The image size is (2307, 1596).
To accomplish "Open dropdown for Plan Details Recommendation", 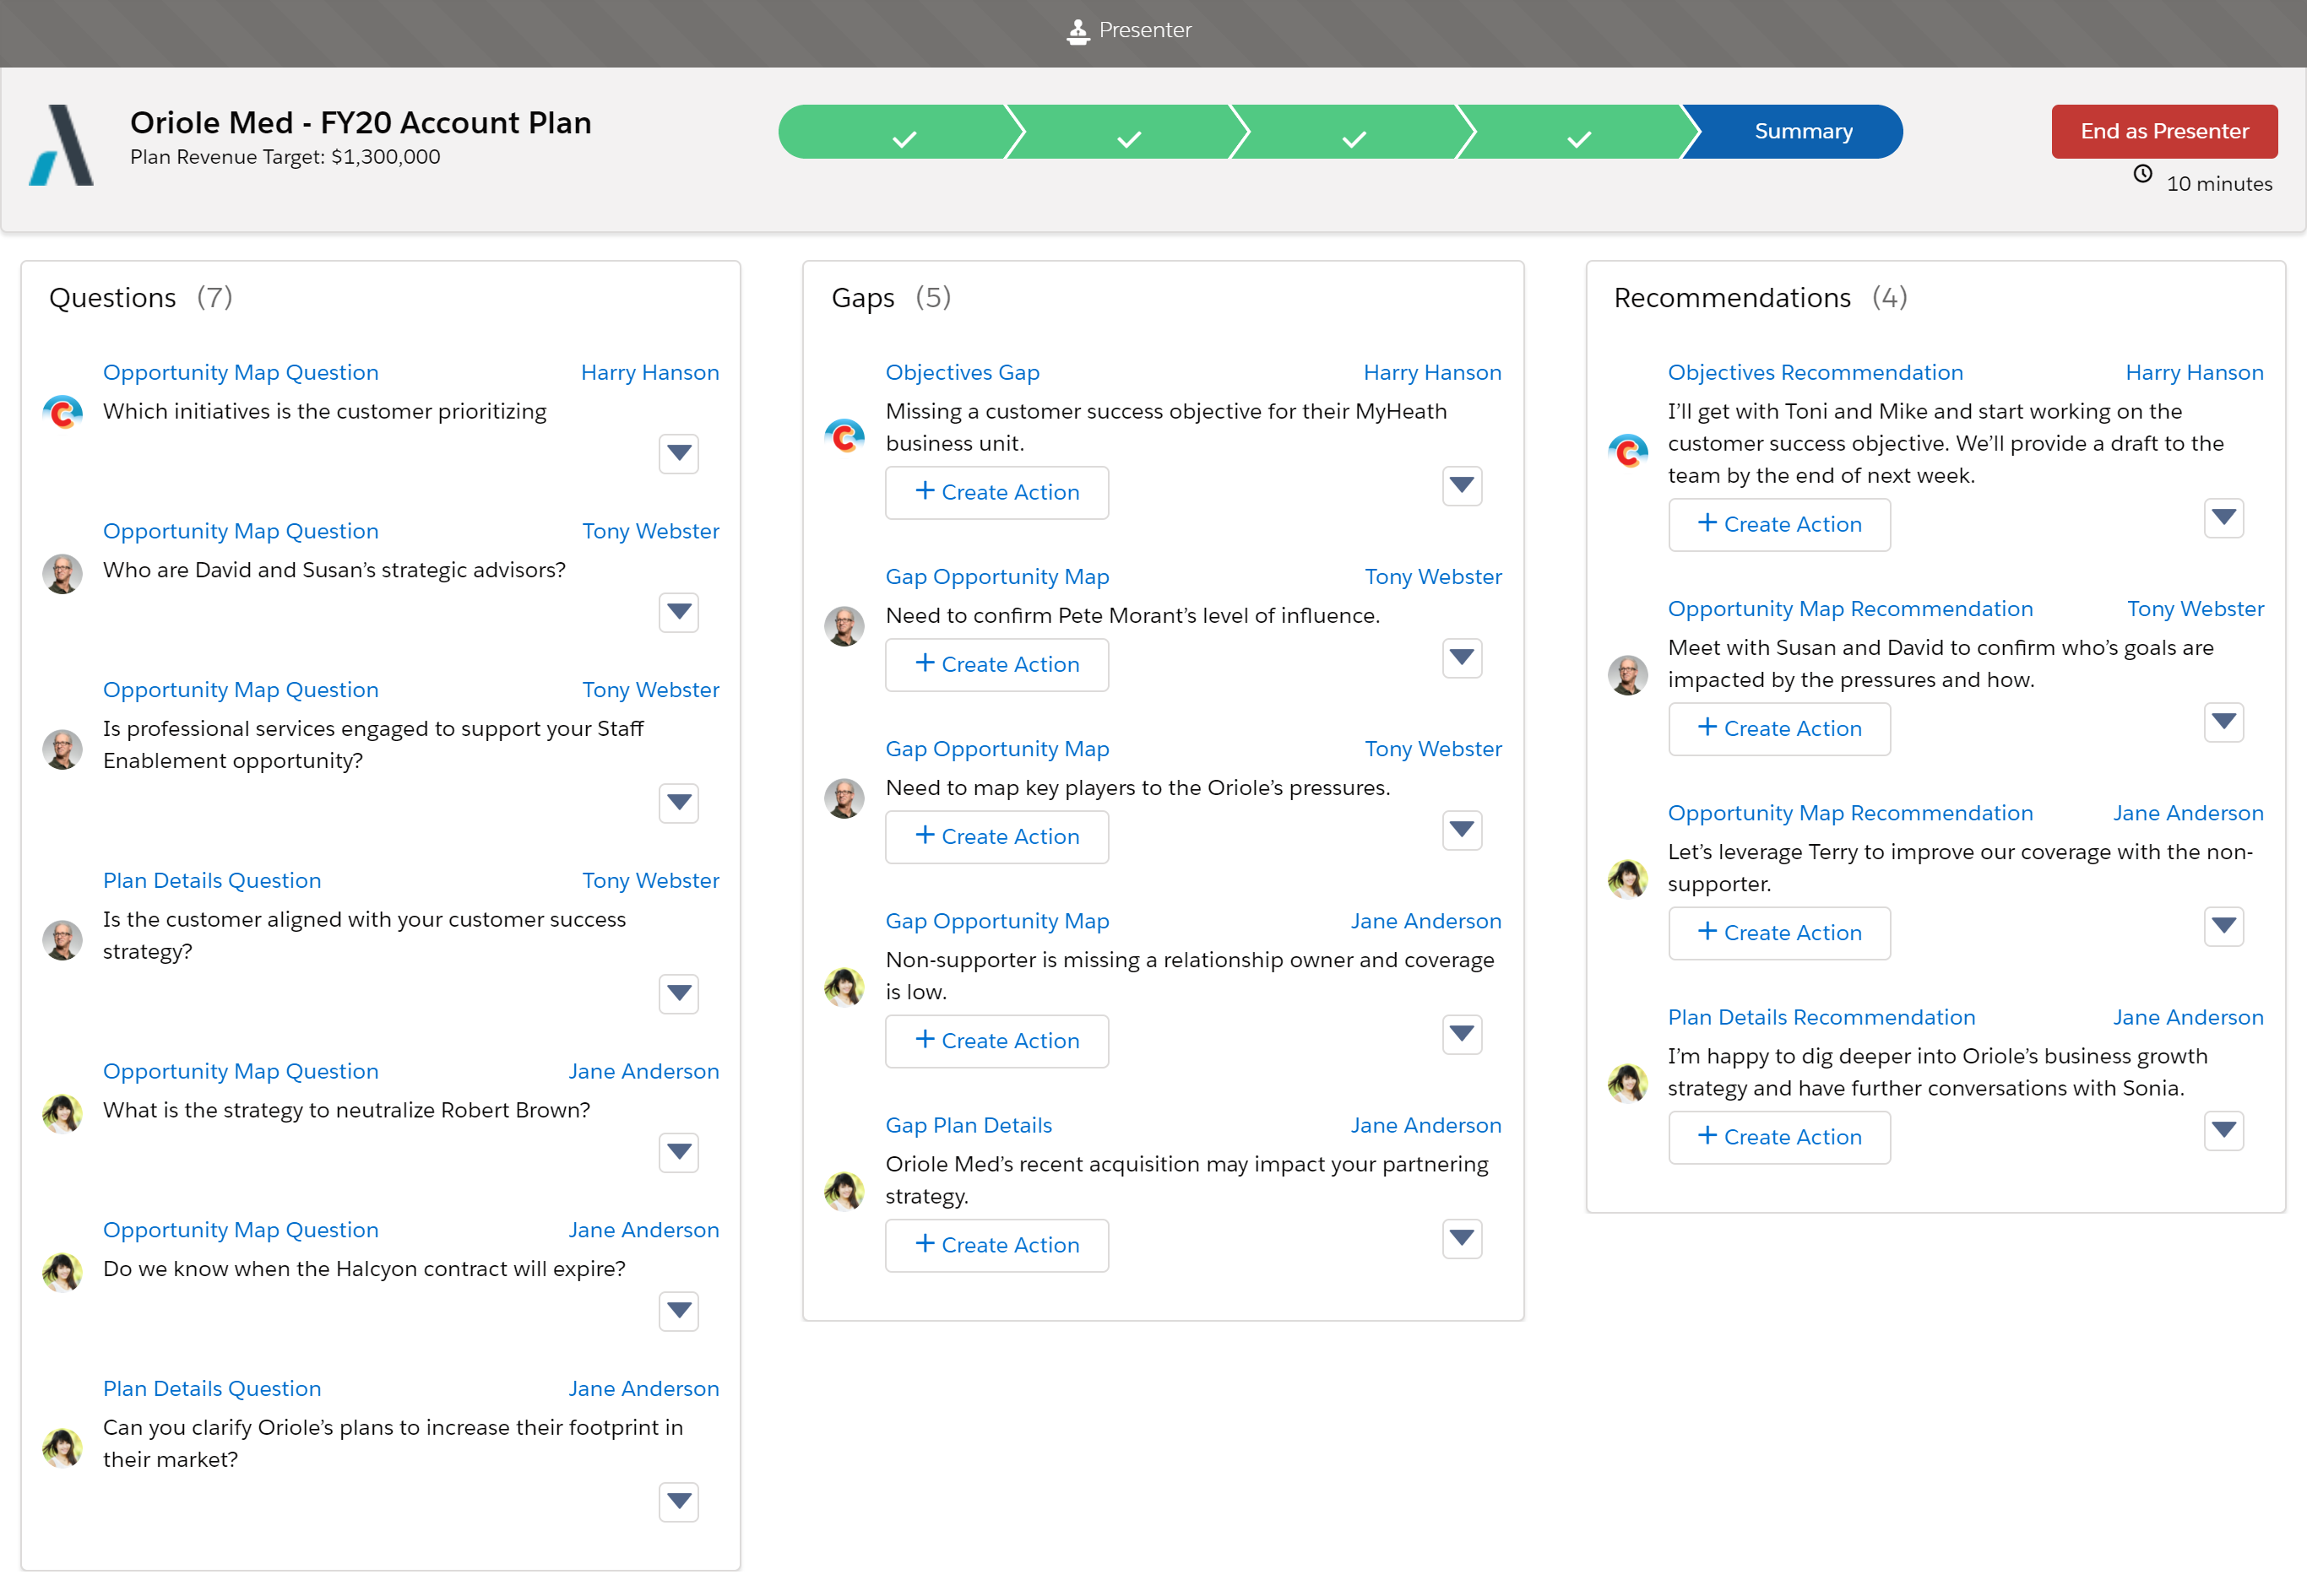I will (x=2224, y=1131).
